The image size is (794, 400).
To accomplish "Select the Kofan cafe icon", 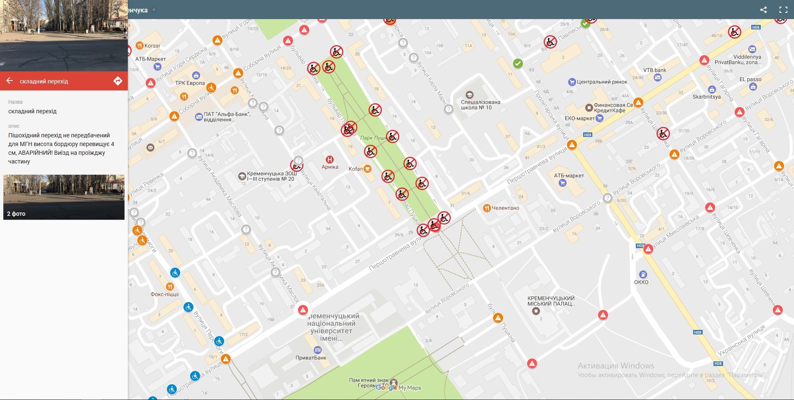I will pos(367,169).
